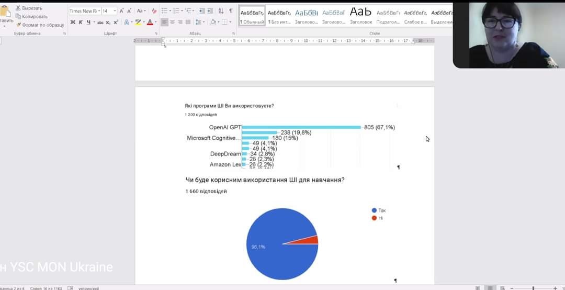Click the Cut (Вырезать) button
The width and height of the screenshot is (565, 290).
point(29,8)
